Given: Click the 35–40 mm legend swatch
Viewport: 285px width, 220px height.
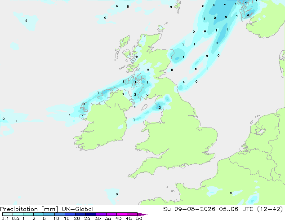Looking at the screenshot, I should [111, 214].
